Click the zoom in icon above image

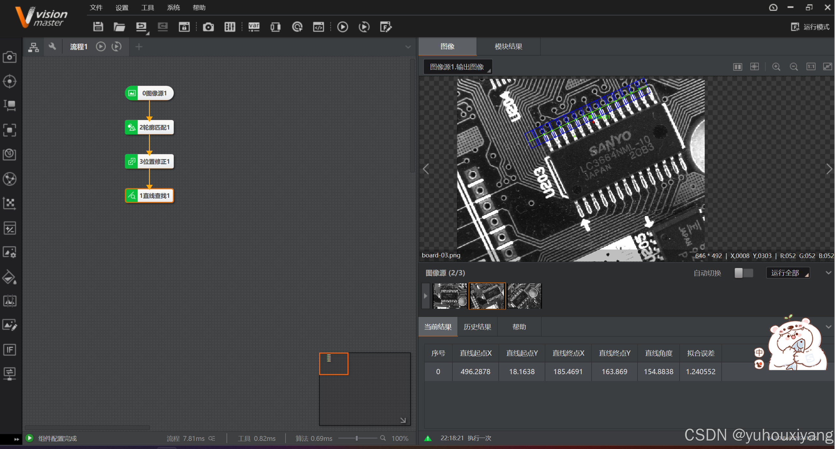coord(776,67)
